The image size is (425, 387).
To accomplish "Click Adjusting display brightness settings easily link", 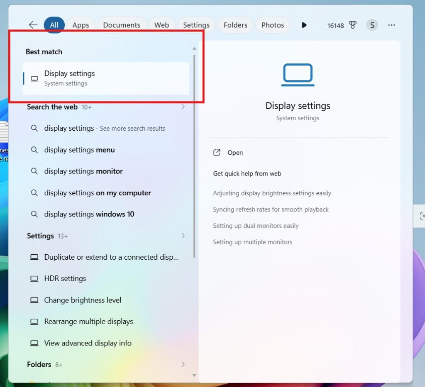I will click(272, 193).
